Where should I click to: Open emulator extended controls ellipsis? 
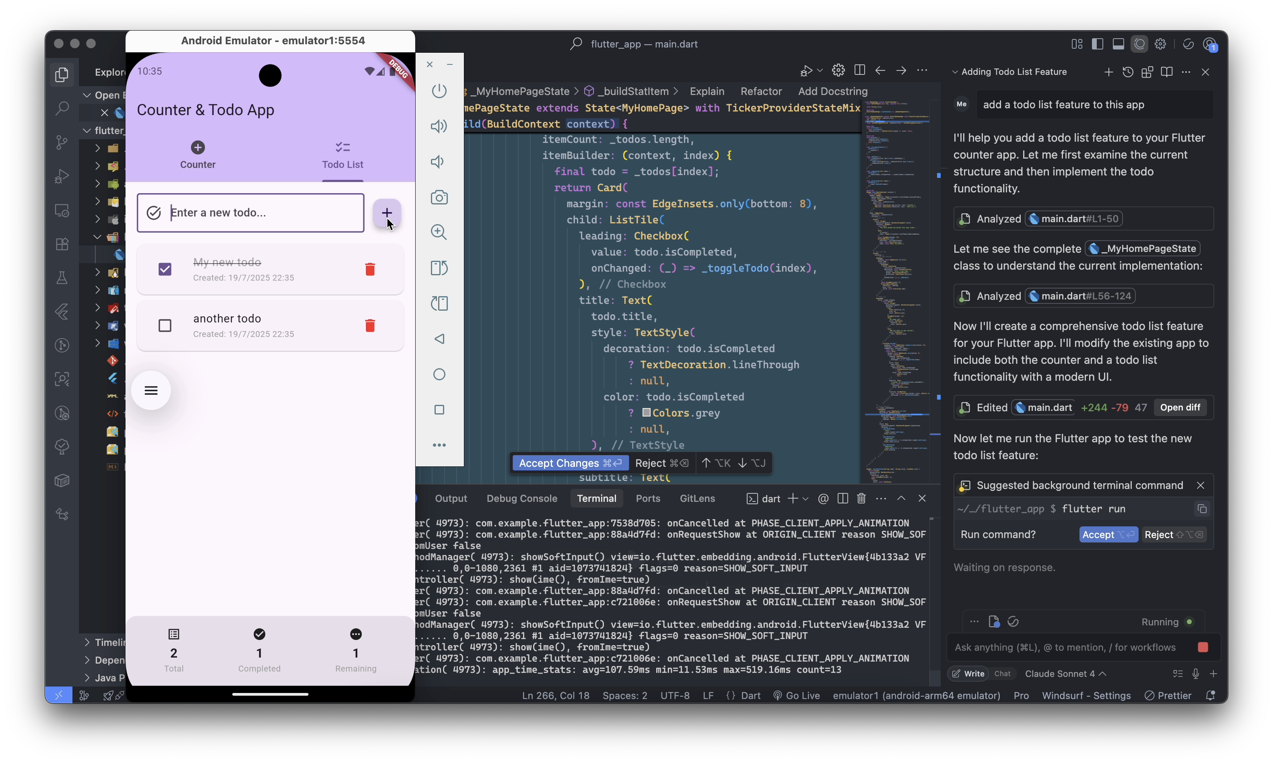[439, 445]
